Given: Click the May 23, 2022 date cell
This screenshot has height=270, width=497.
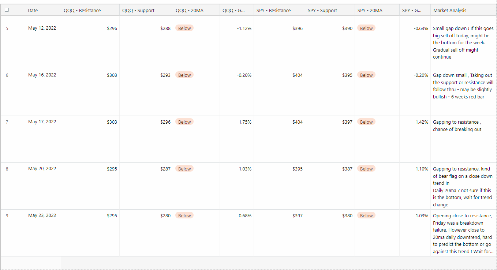Looking at the screenshot, I should pyautogui.click(x=42, y=215).
